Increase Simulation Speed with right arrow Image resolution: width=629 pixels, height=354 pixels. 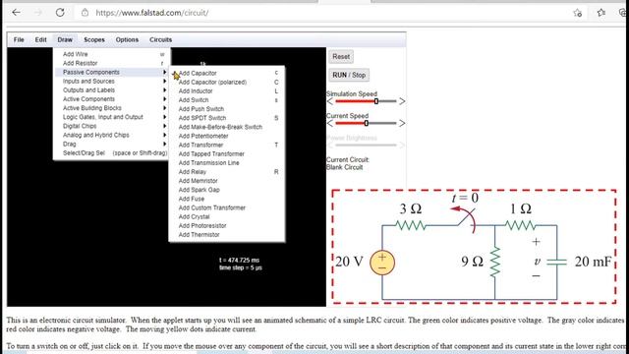pos(402,101)
